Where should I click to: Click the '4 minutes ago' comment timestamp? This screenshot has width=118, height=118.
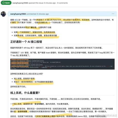point(43,14)
